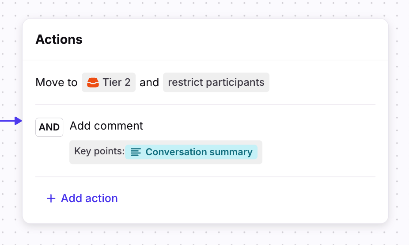Open the Tier 2 inbox selector chip
The image size is (409, 245).
coord(109,82)
